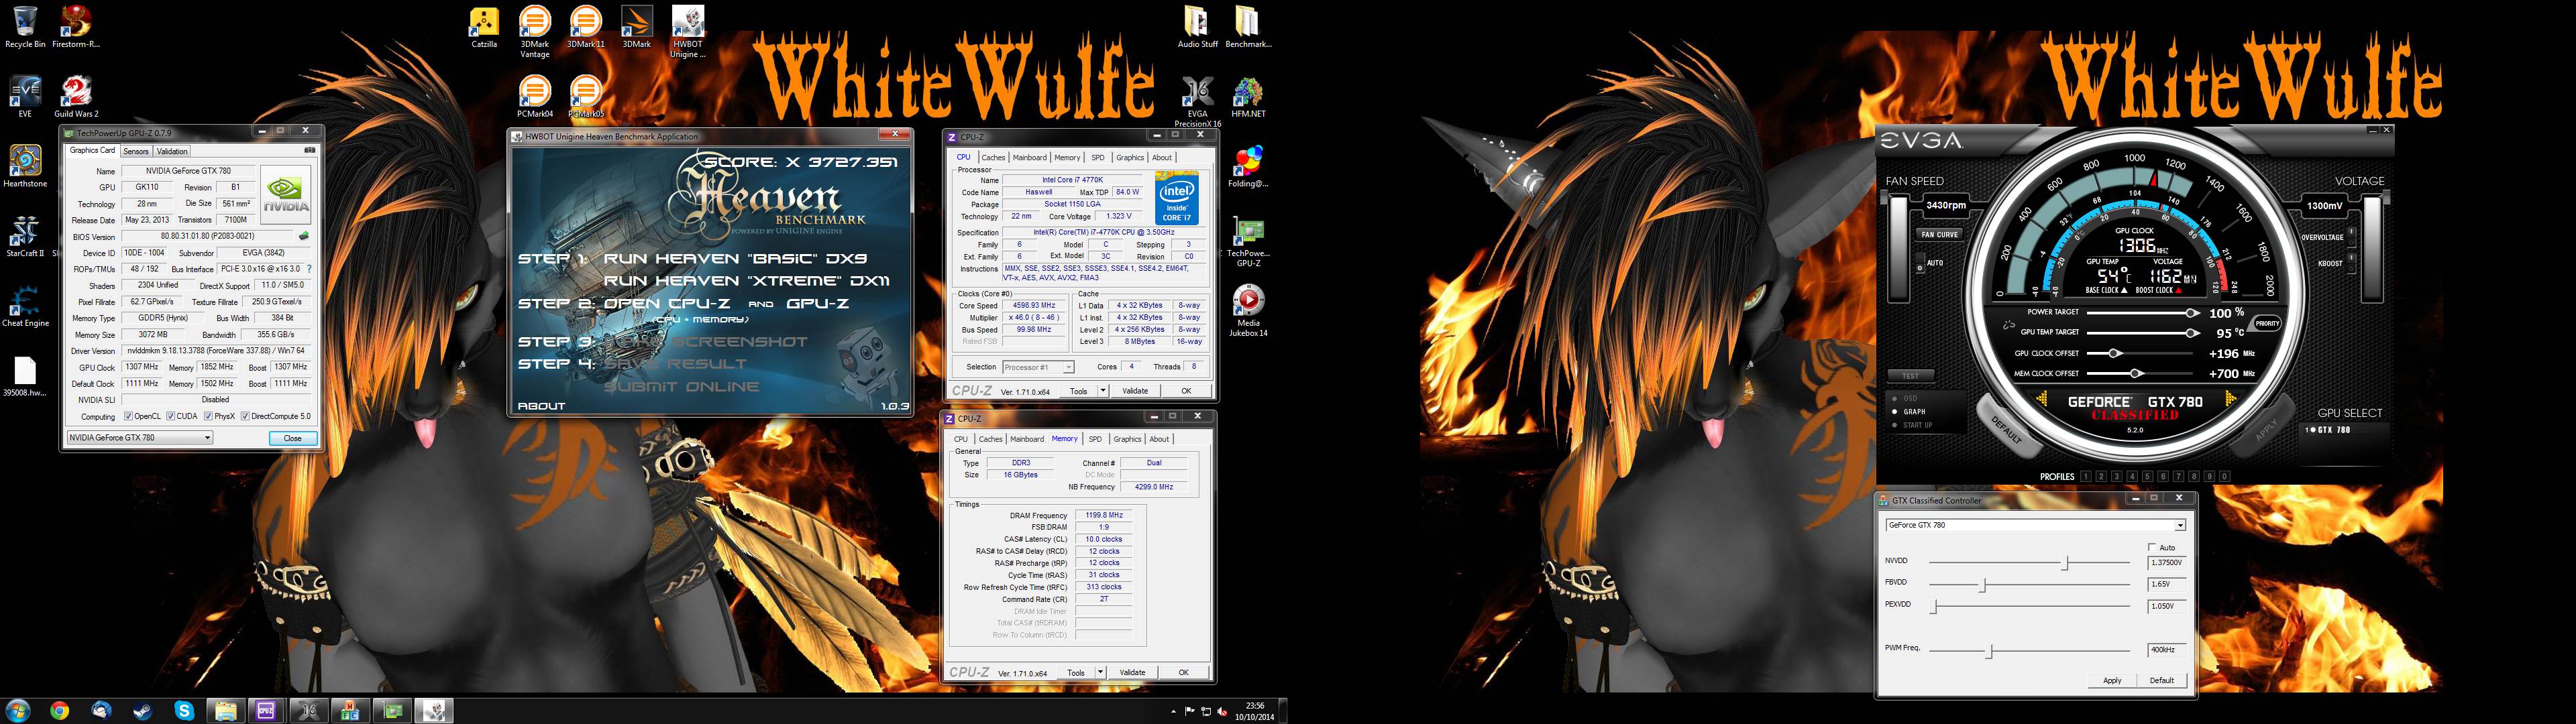2576x724 pixels.
Task: Toggle the PhysX checkbox in GPU-Z
Action: (x=208, y=416)
